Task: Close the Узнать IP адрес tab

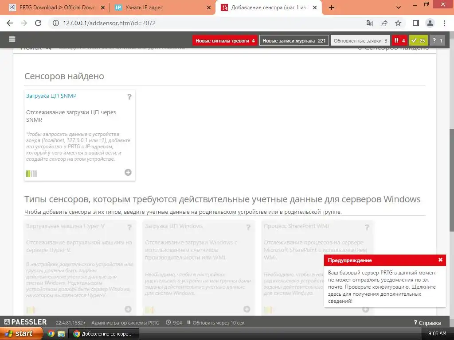Action: coord(209,8)
